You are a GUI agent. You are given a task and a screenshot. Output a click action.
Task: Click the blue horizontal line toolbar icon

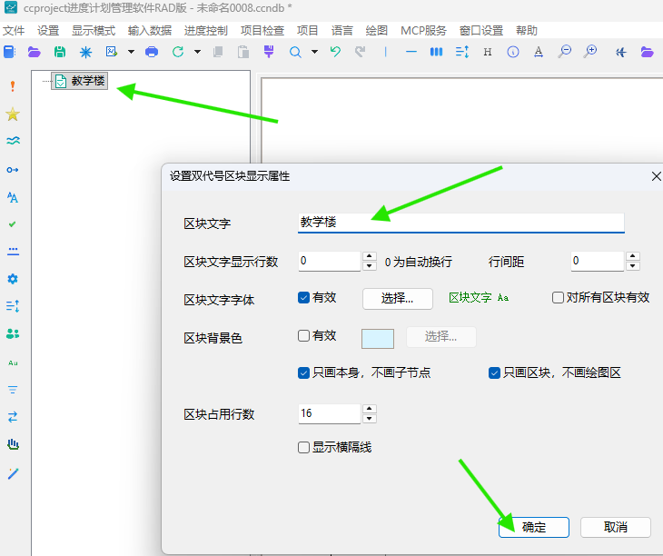411,52
